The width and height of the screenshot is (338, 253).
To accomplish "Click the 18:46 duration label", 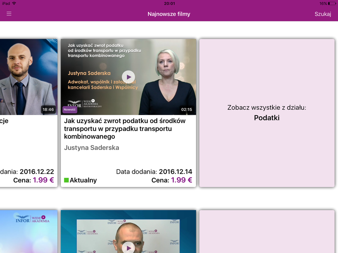I will click(x=48, y=110).
